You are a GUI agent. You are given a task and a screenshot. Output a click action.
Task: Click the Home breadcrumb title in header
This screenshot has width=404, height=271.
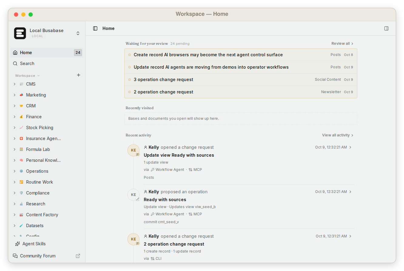109,28
